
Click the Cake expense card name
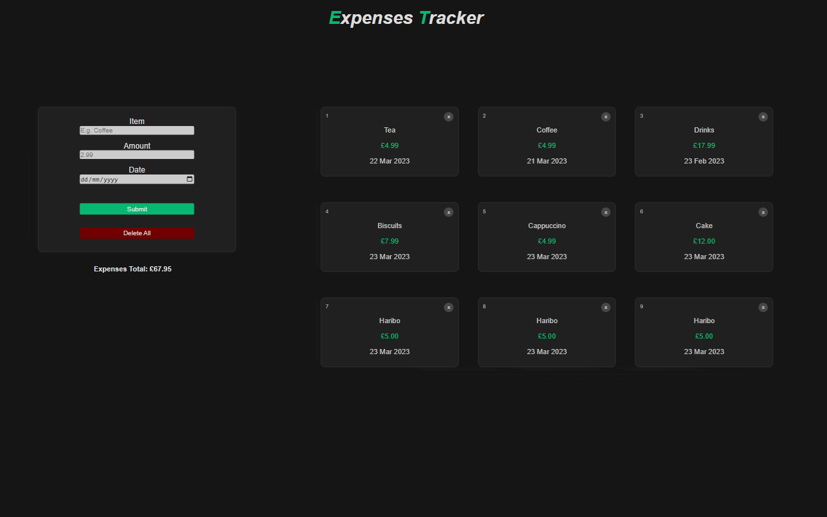coord(704,226)
